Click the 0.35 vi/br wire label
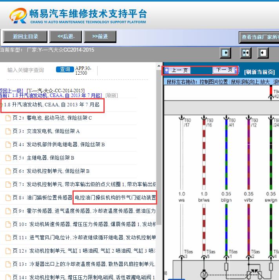279x280 pixels. click(248, 197)
